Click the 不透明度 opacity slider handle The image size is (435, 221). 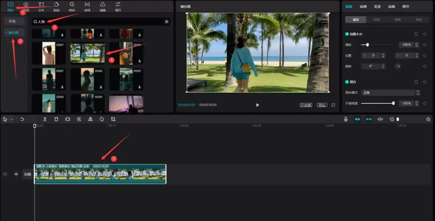click(x=393, y=103)
